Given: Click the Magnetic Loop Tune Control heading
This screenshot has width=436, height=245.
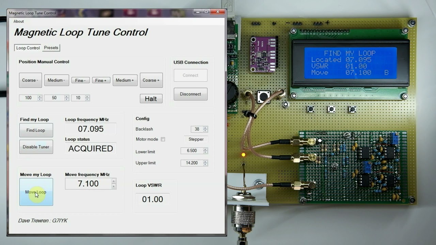Looking at the screenshot, I should tap(81, 32).
